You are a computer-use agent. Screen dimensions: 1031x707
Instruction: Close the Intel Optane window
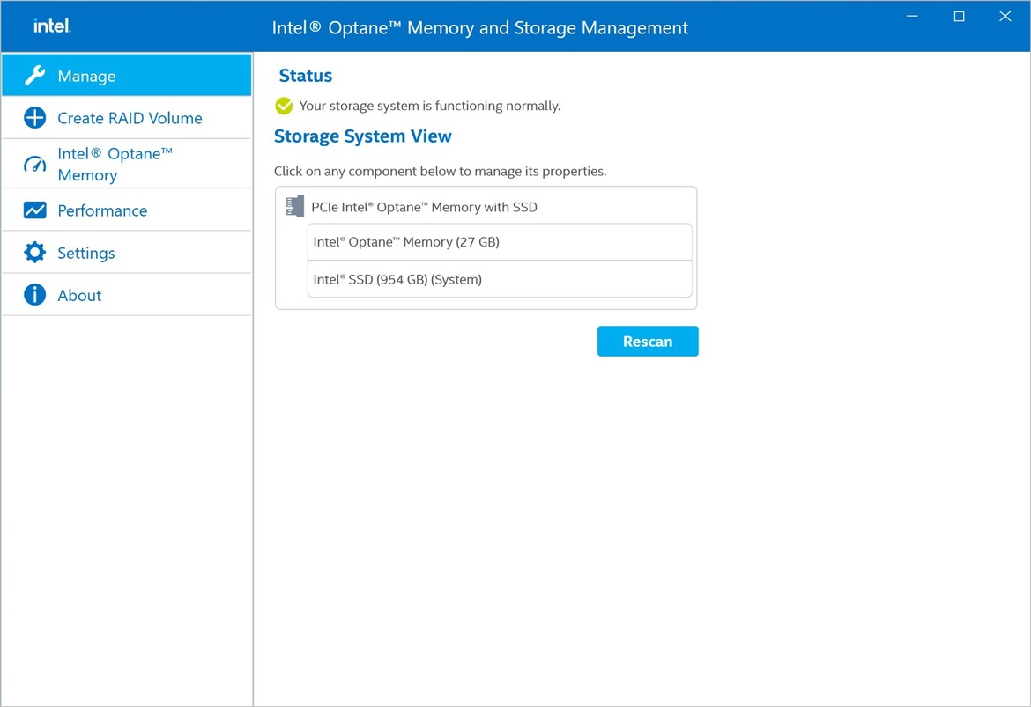[x=1005, y=17]
